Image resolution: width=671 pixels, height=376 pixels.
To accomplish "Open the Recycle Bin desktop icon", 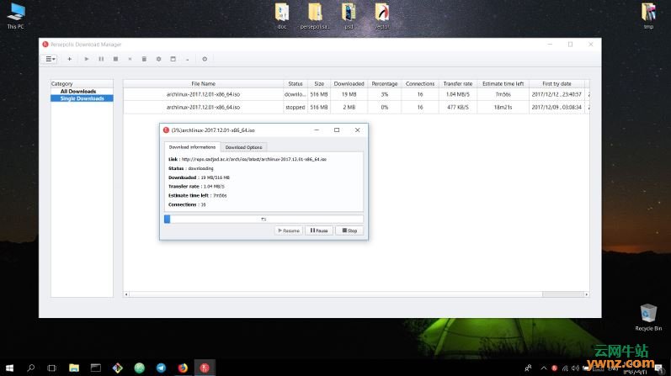I will click(x=648, y=317).
